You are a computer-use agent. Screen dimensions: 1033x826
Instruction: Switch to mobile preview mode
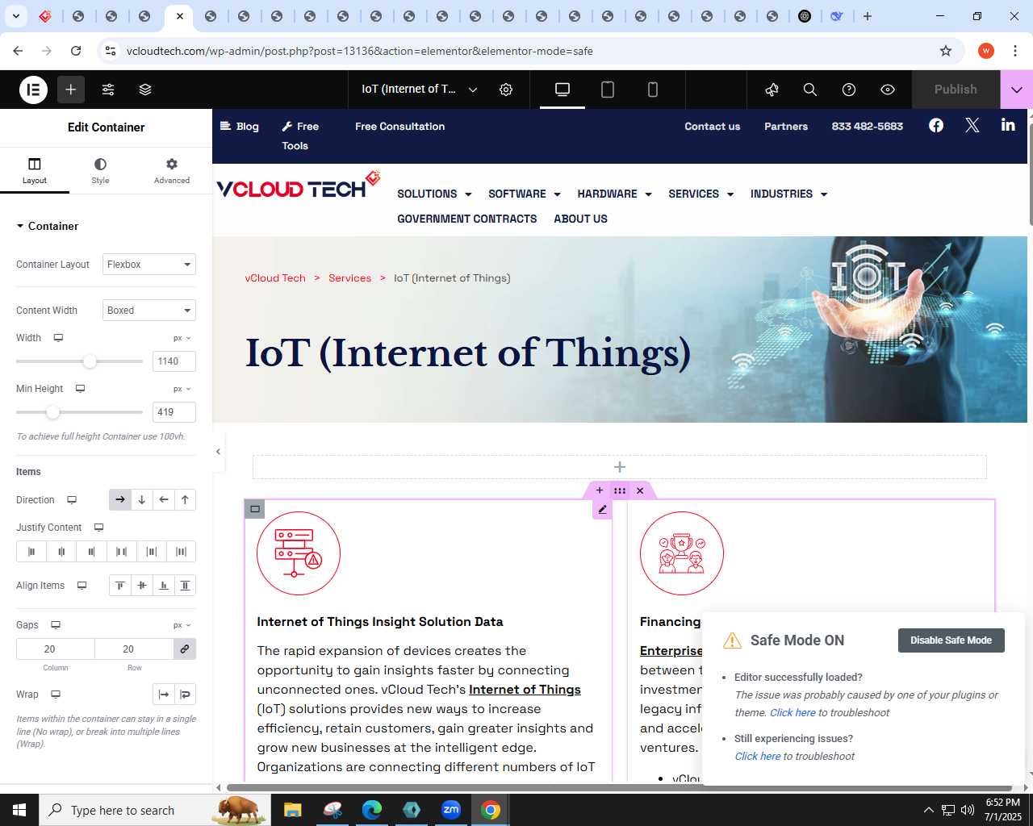(x=653, y=90)
